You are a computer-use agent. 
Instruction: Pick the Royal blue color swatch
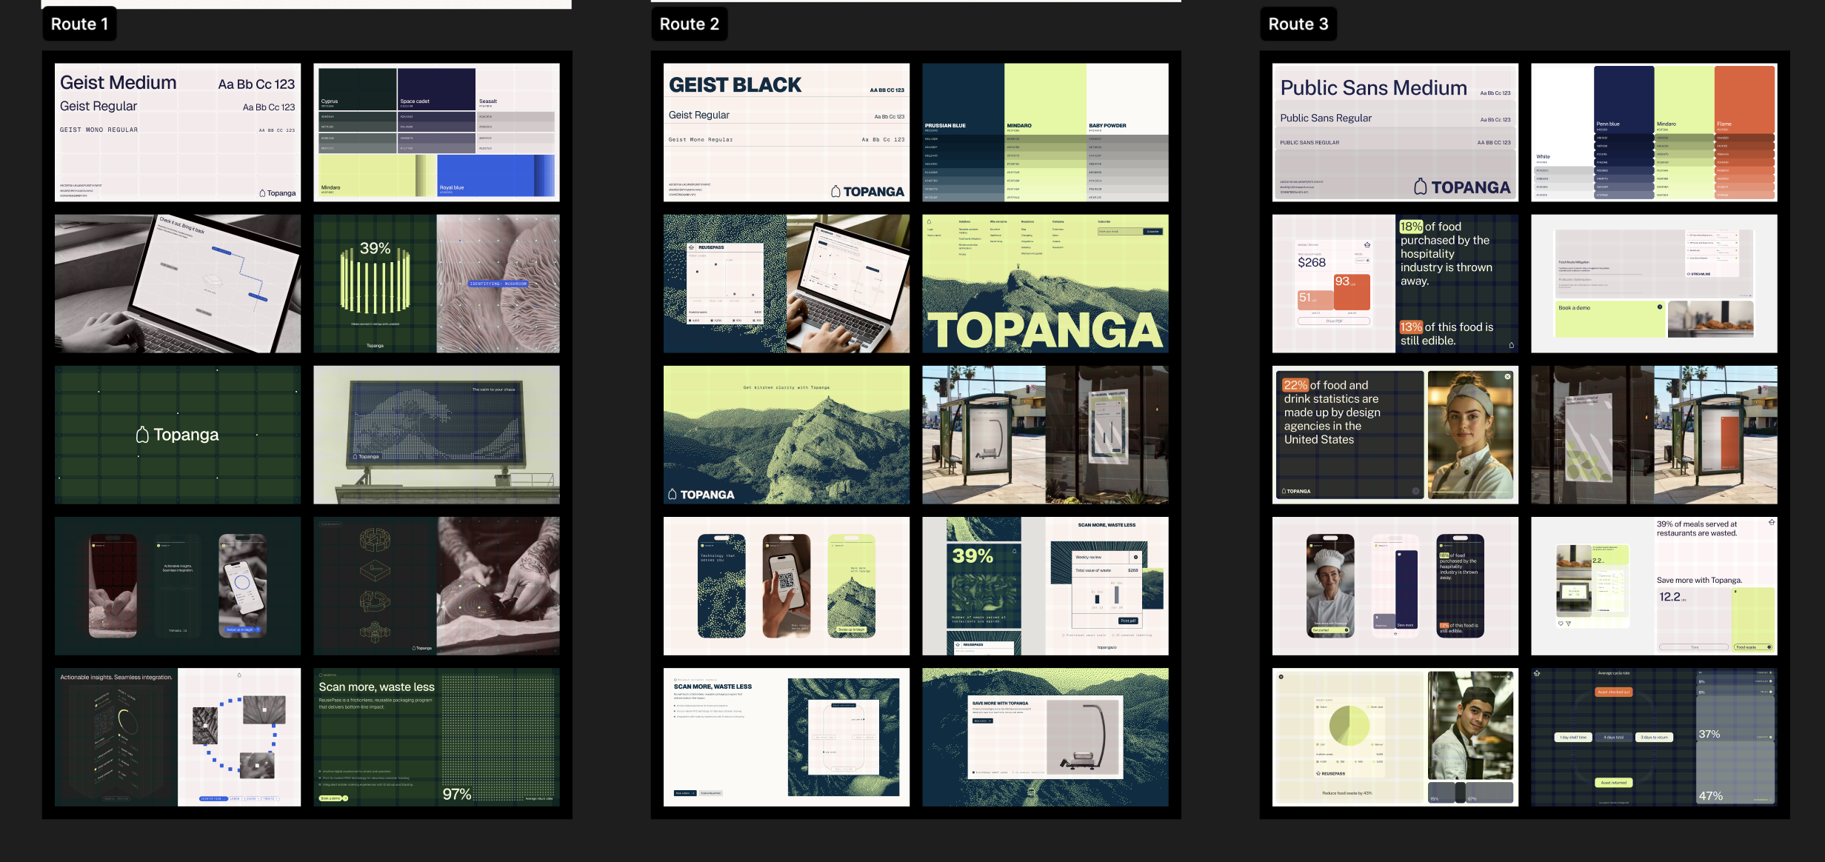(x=495, y=176)
